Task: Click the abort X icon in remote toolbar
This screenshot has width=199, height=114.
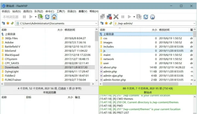Action: pyautogui.click(x=116, y=17)
